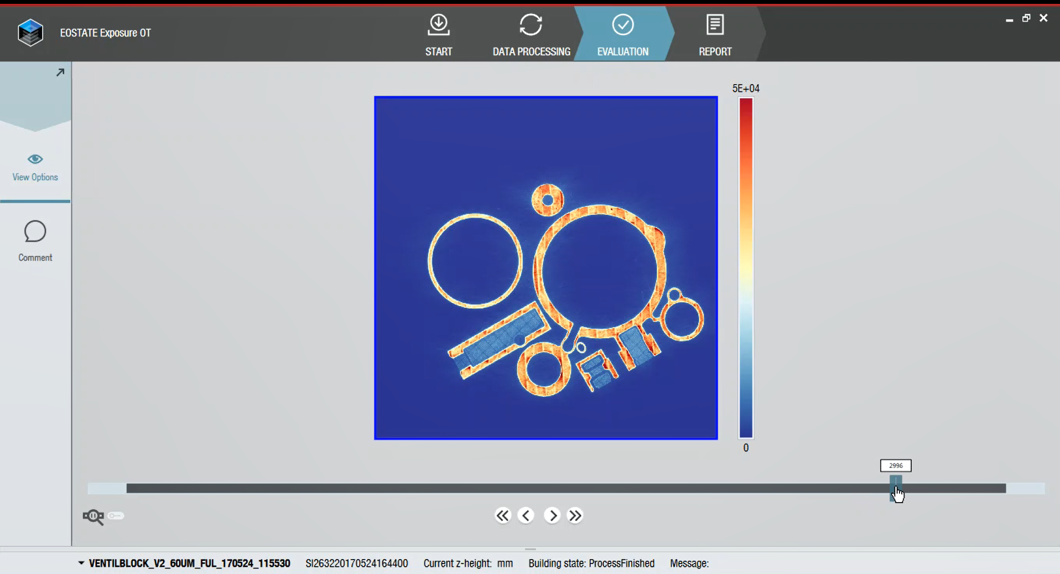Click the Data Processing sync icon
1060x574 pixels.
531,24
